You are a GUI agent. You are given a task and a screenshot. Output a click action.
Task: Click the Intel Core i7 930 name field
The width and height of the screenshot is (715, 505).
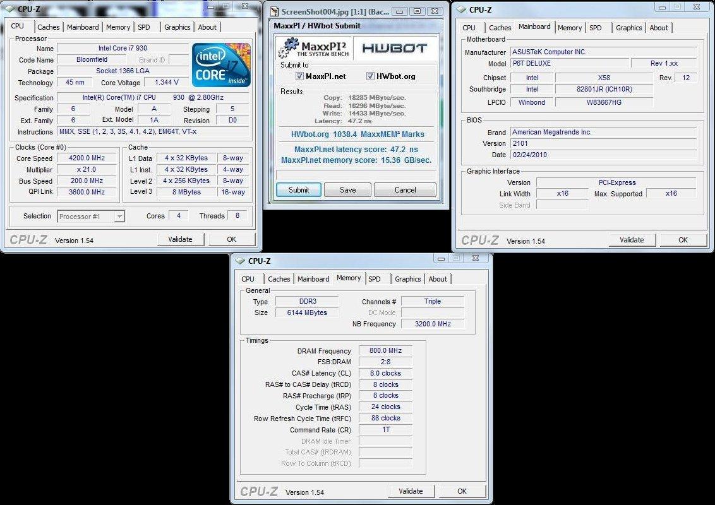[123, 49]
